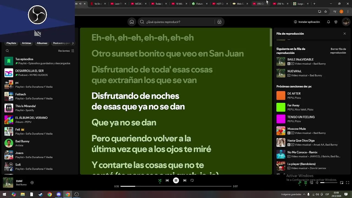
Task: Open the notifications bell
Action: [328, 22]
